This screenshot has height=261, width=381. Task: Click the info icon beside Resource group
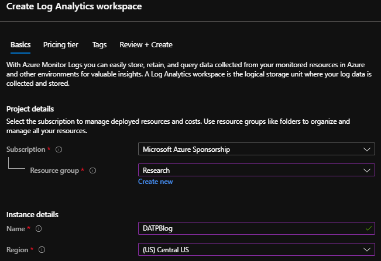point(93,170)
